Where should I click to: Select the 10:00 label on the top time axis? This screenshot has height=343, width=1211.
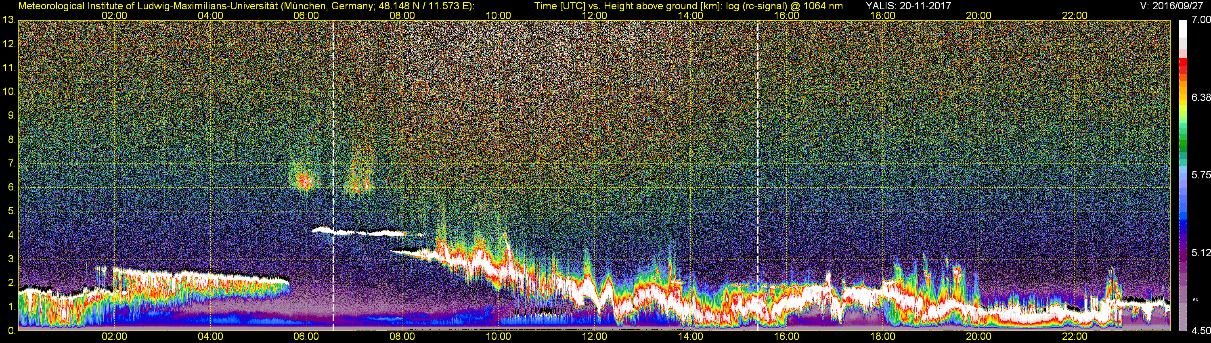point(498,15)
